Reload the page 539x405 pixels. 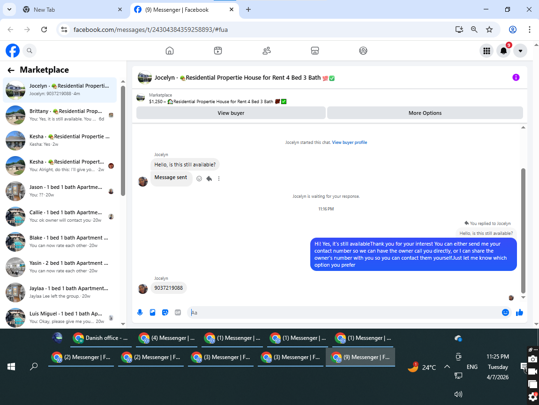click(x=44, y=30)
